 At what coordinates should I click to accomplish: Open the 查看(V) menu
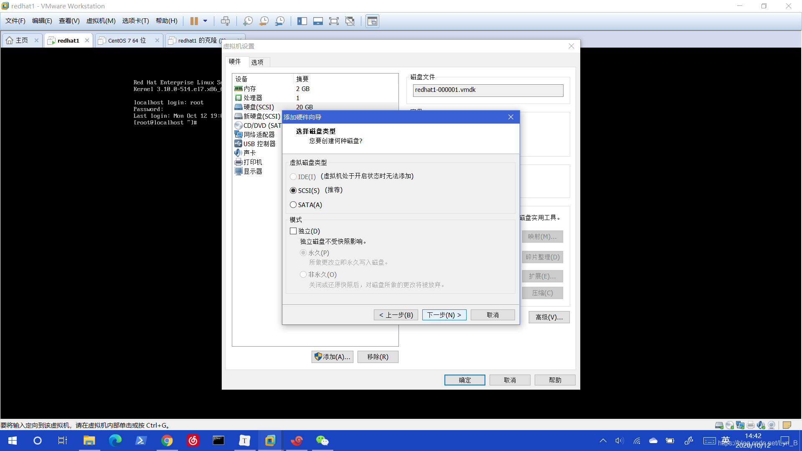coord(69,21)
